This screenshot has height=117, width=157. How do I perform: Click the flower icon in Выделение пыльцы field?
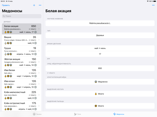pos(96,106)
